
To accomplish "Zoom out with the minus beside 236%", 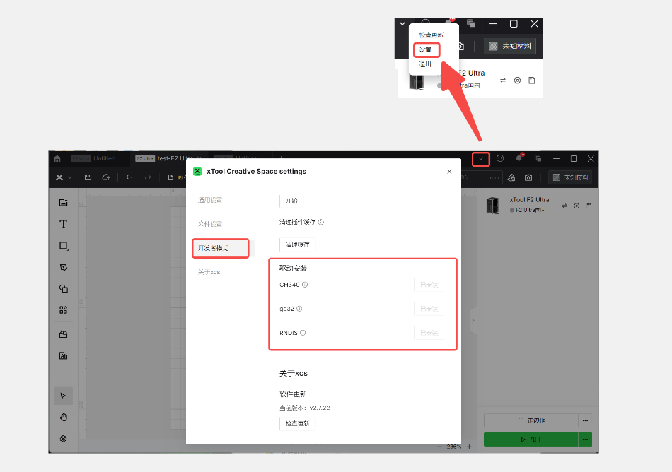I will [439, 447].
